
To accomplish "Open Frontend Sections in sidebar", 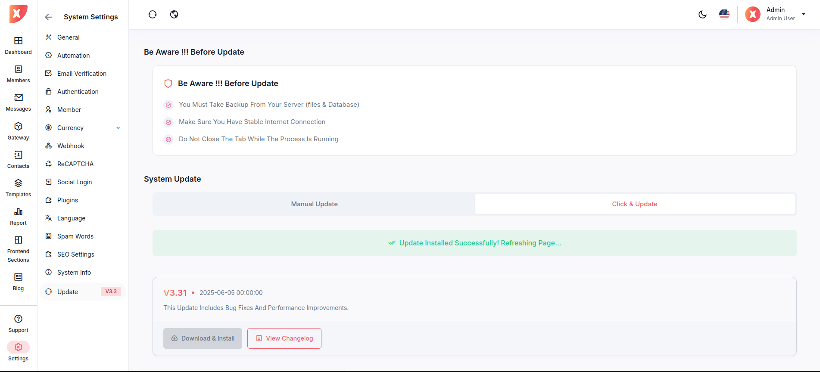I will 18,249.
